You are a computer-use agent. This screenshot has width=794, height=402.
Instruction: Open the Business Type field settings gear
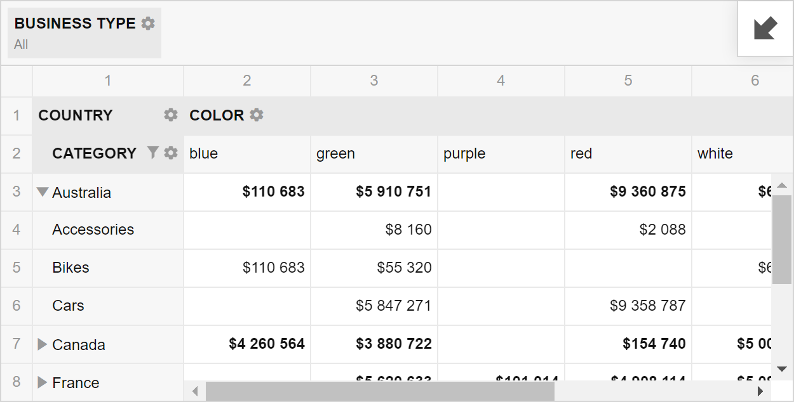(x=148, y=23)
